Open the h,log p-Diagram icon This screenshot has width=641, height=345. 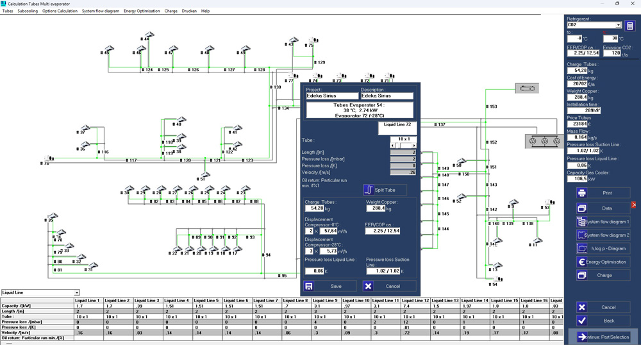click(x=582, y=248)
